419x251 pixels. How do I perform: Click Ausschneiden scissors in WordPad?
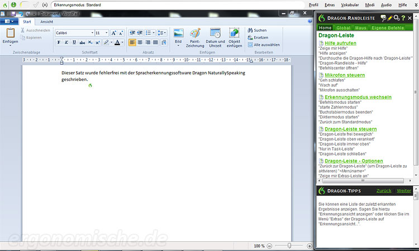35,31
